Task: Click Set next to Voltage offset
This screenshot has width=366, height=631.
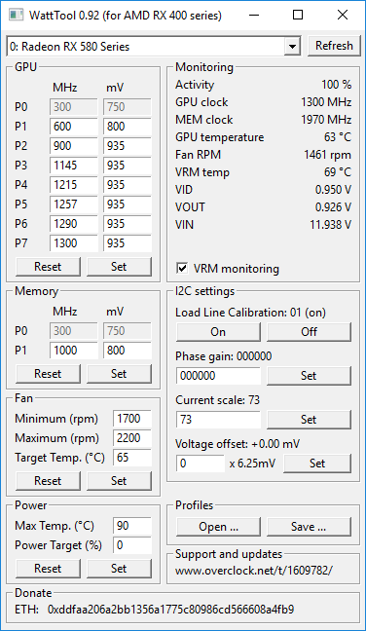Action: (x=317, y=464)
